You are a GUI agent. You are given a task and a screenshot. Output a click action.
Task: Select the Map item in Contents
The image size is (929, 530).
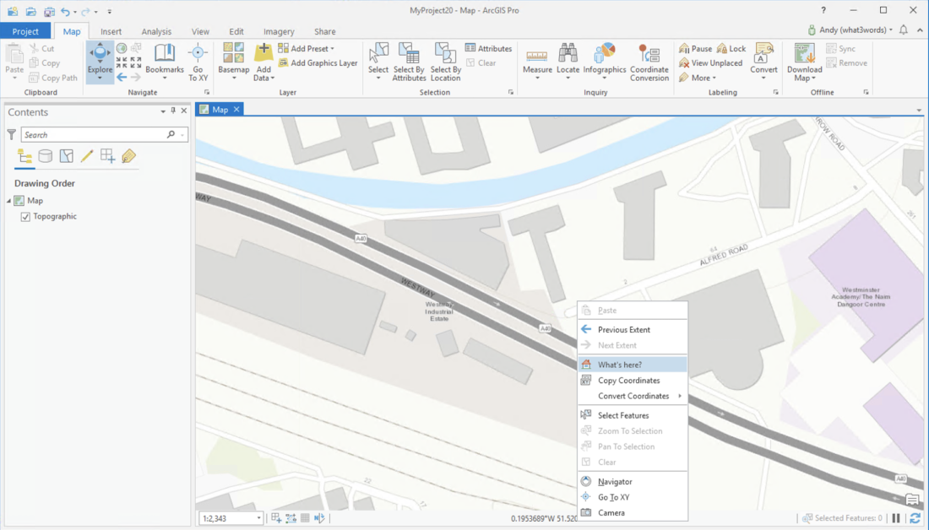coord(35,201)
